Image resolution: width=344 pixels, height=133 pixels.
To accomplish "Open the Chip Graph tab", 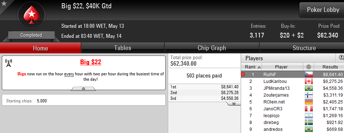I will point(212,48).
